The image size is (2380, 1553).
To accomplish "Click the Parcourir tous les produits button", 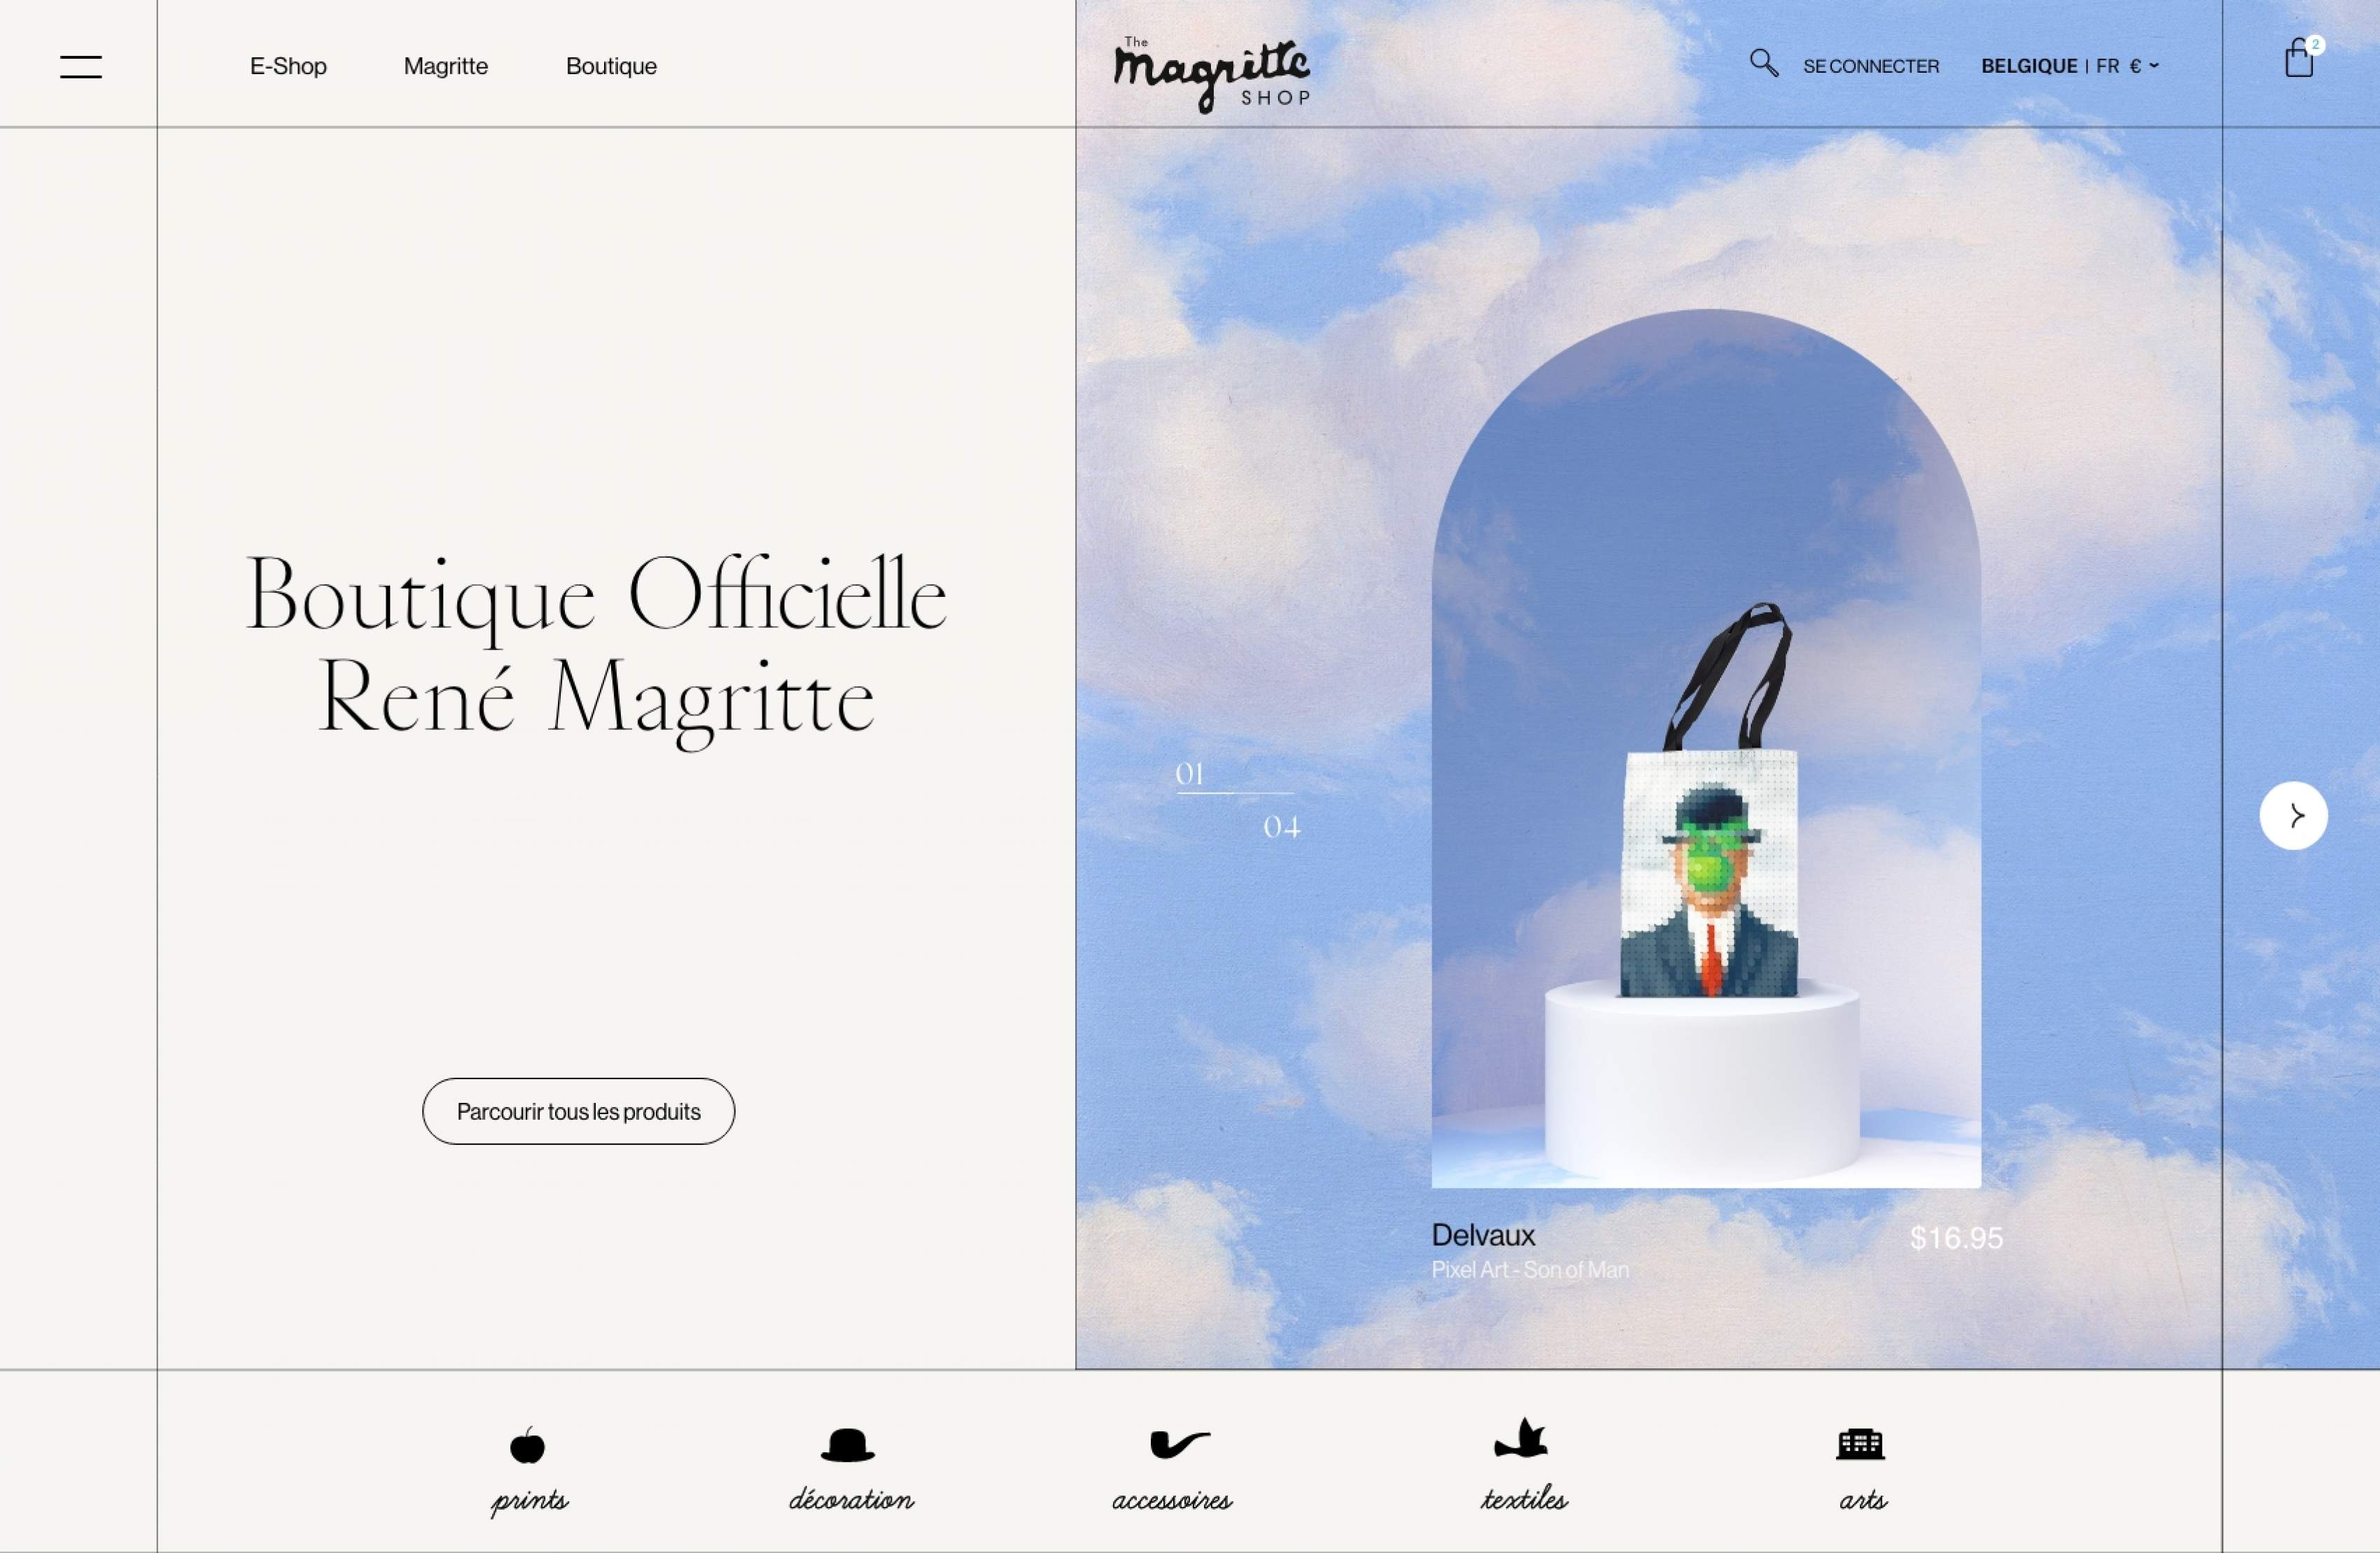I will pyautogui.click(x=578, y=1111).
